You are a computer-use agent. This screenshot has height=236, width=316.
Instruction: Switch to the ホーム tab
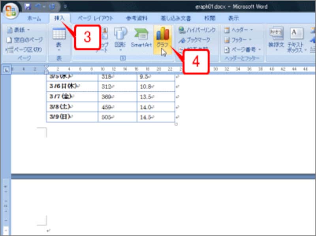[34, 18]
